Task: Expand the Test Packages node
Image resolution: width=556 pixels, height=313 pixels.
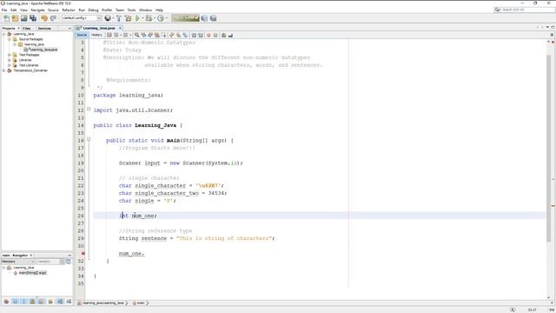Action: (10, 55)
